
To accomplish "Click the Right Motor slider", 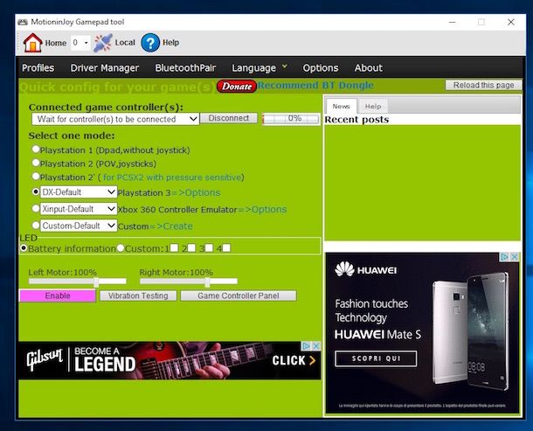I will point(189,282).
